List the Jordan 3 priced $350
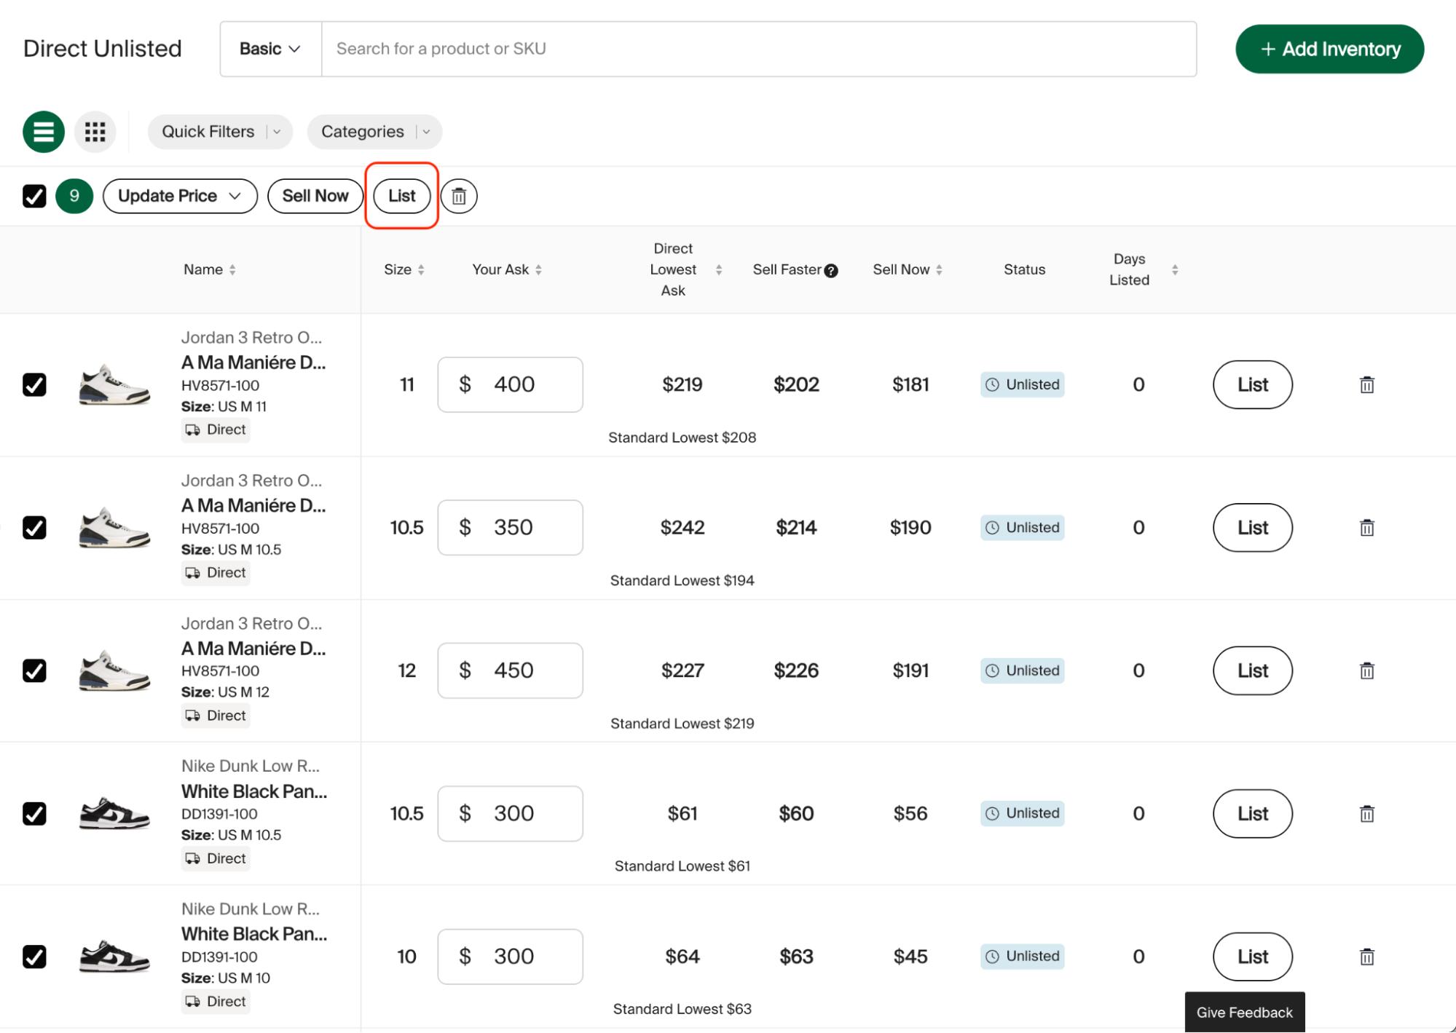The image size is (1456, 1033). (x=1253, y=528)
